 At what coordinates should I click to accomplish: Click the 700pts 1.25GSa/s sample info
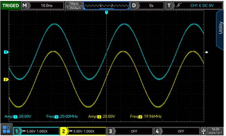[73, 5]
